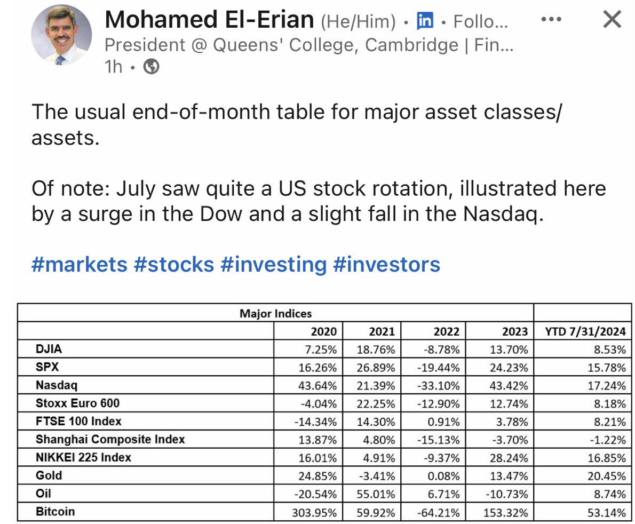Viewport: 635px width, 524px height.
Task: Click the post text about July stock rotation
Action: (x=319, y=201)
